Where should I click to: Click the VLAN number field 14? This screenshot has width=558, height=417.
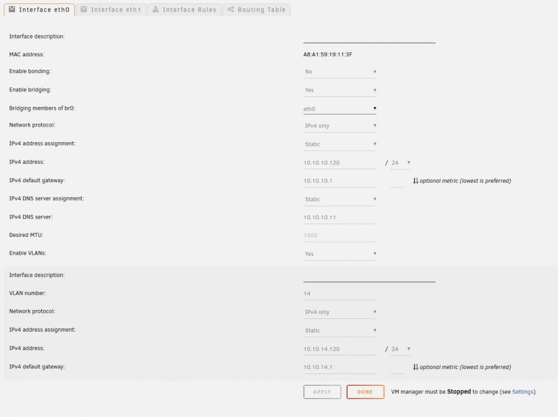pyautogui.click(x=340, y=294)
